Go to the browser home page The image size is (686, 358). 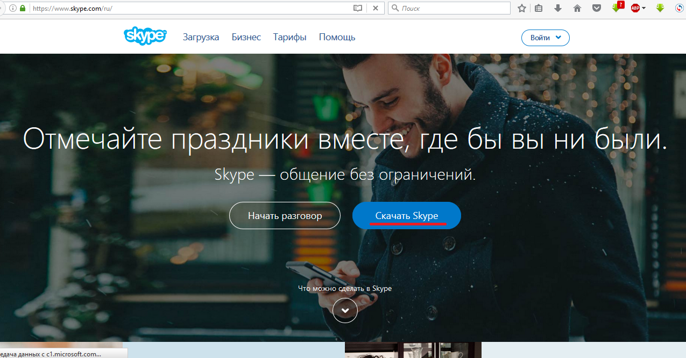pyautogui.click(x=577, y=8)
